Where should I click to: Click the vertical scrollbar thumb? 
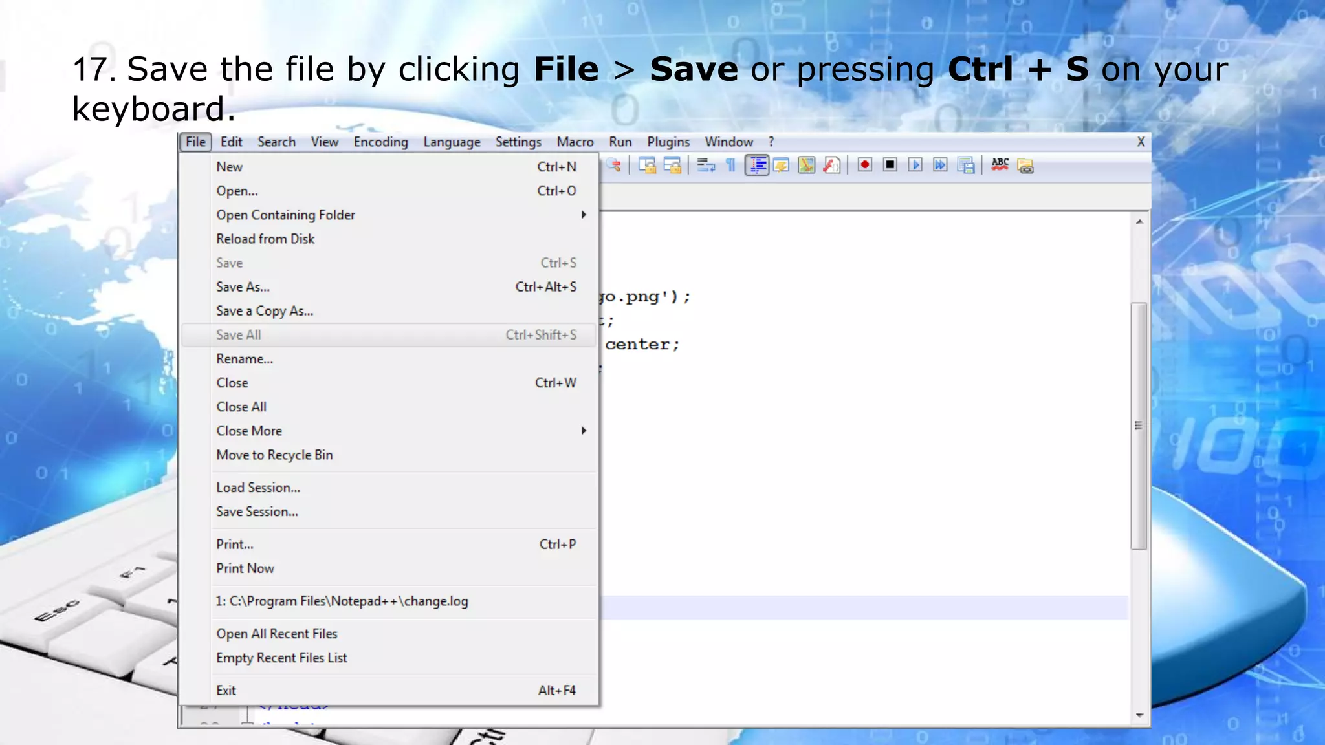(1139, 426)
